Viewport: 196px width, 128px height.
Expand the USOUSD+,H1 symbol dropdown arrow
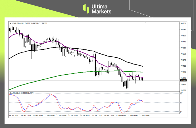10,23
